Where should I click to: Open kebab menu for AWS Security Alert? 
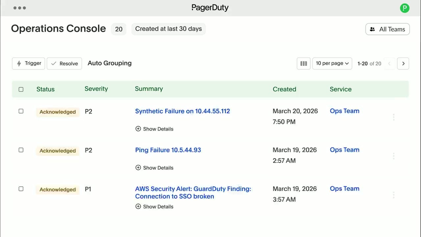(393, 195)
